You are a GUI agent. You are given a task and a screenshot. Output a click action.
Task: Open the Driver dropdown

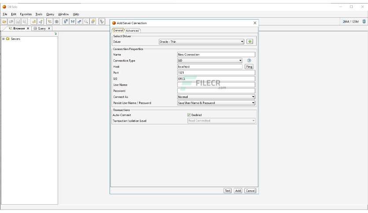tap(201, 42)
